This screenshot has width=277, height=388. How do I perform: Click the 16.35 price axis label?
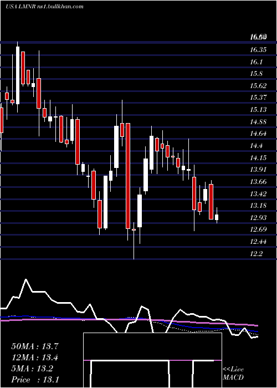pos(258,50)
